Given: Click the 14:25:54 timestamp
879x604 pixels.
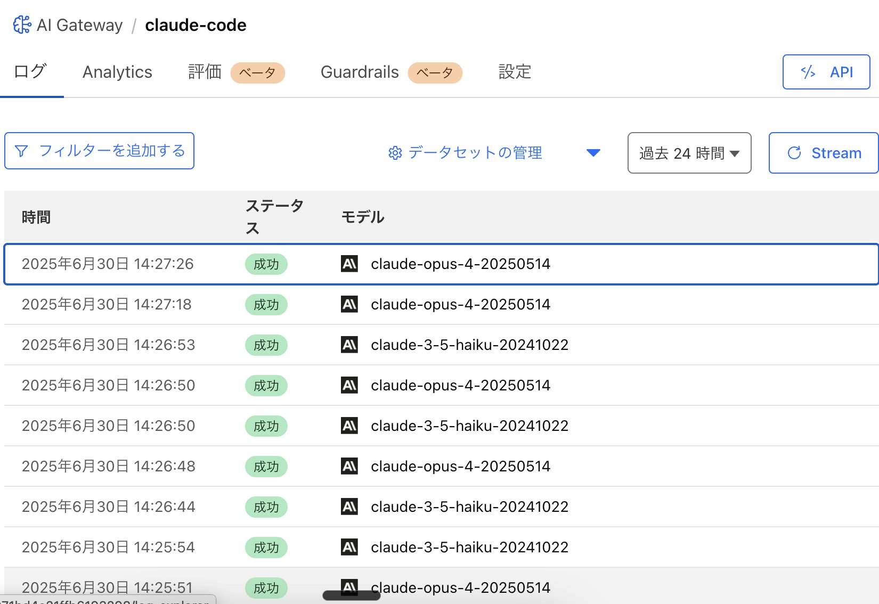Looking at the screenshot, I should coord(108,547).
